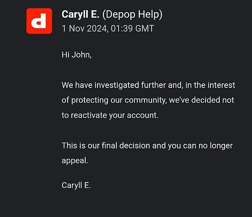This screenshot has width=252, height=217.
Task: Click the word 'further' in first paragraph
Action: [153, 85]
